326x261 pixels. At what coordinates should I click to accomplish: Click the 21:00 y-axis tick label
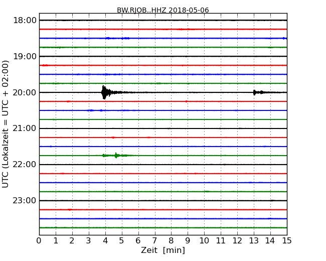25,128
